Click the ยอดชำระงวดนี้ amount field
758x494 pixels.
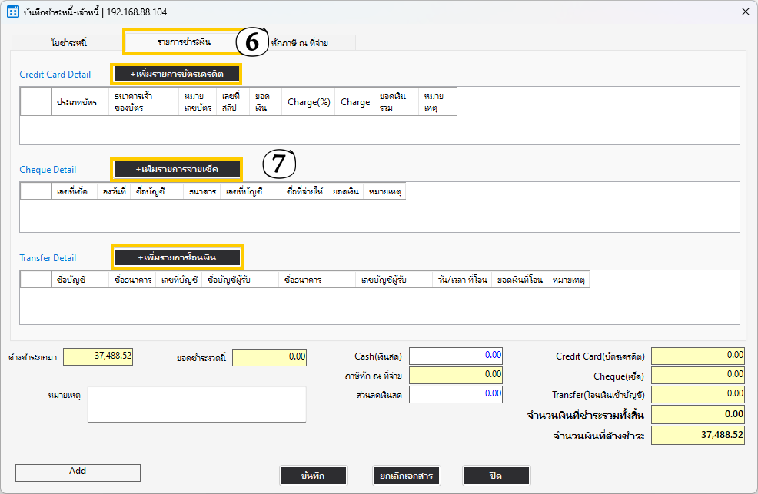(x=269, y=356)
